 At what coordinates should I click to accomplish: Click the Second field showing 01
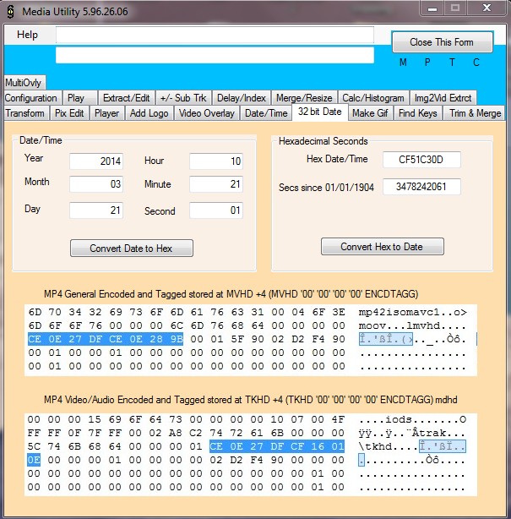tap(216, 210)
